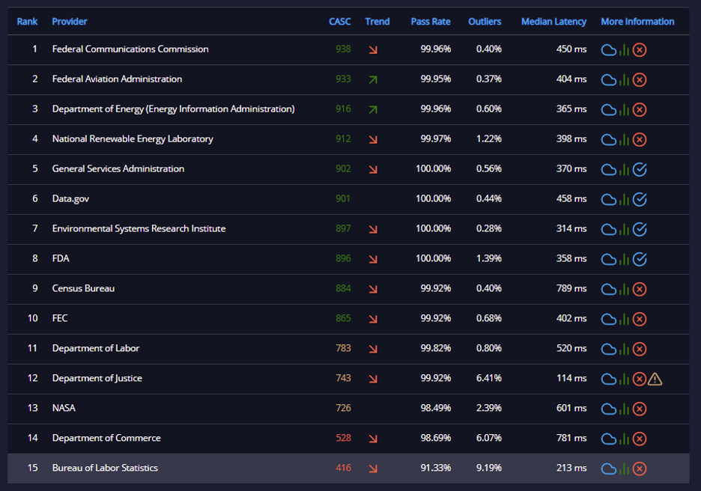Screen dimensions: 701x491
Task: Select the NASA provider name
Action: click(x=64, y=409)
